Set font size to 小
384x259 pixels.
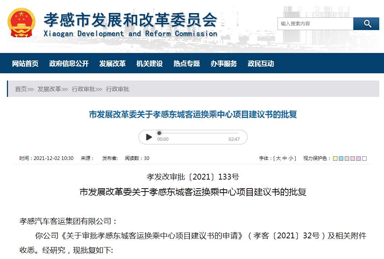pyautogui.click(x=291, y=159)
